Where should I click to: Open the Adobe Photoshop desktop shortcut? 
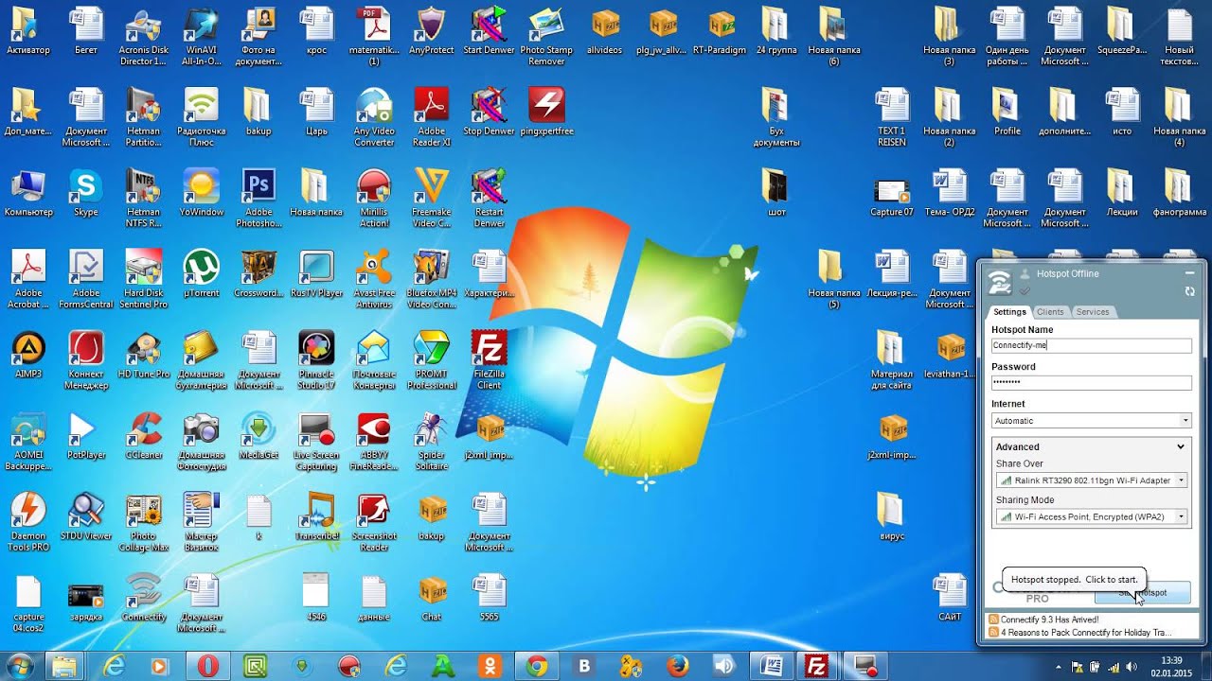click(258, 198)
